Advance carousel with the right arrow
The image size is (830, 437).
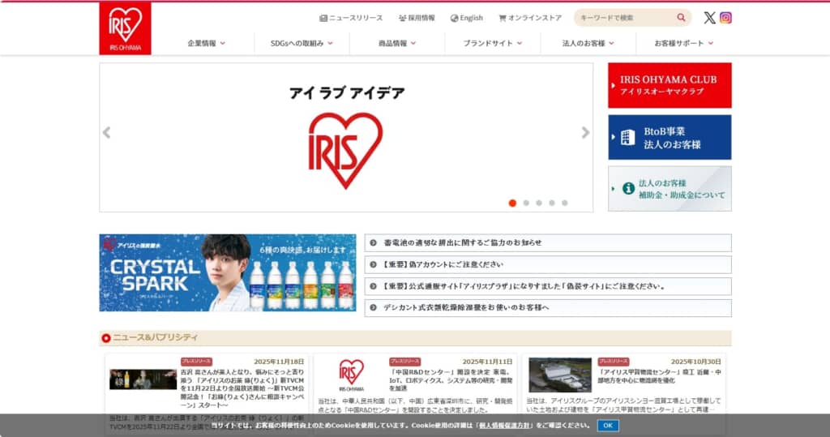[585, 133]
